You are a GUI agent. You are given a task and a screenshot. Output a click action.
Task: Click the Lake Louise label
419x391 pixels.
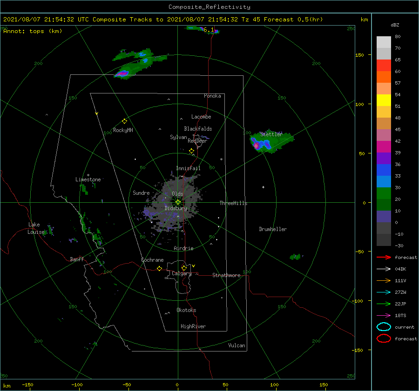36,228
